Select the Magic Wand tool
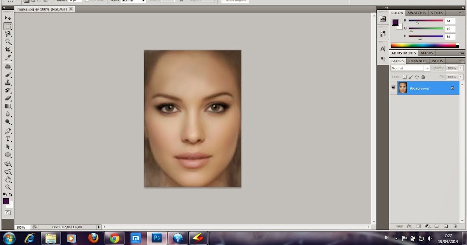Image resolution: width=467 pixels, height=245 pixels. (8, 42)
